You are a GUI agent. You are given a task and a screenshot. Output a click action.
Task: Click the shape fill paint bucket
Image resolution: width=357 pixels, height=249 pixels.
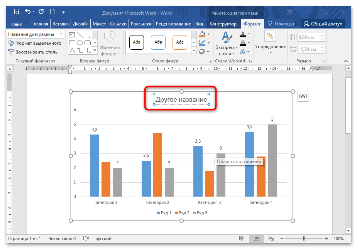(x=202, y=34)
